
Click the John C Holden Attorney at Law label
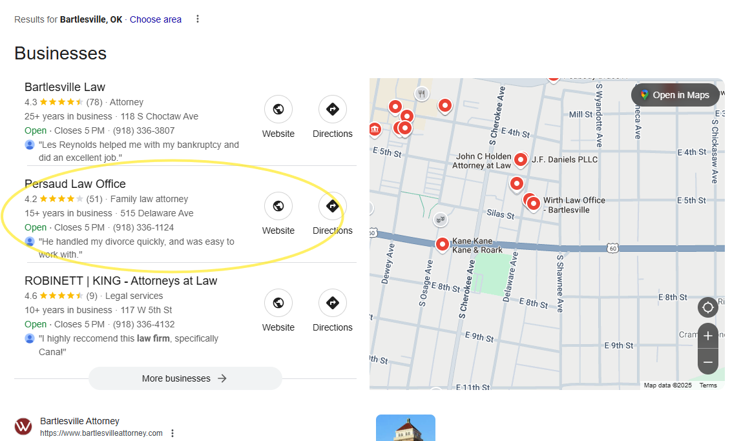[x=481, y=161]
